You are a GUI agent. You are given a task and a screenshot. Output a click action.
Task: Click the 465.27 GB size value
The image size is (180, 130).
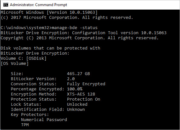click(x=79, y=73)
